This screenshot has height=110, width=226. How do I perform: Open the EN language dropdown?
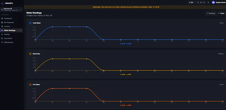click(x=192, y=3)
